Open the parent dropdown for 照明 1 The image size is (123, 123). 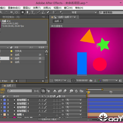(73, 114)
